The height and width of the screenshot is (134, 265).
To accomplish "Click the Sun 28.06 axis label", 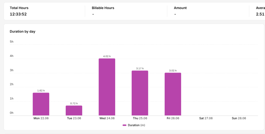I will [239, 118].
